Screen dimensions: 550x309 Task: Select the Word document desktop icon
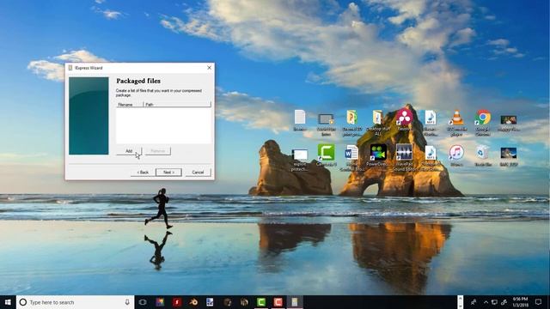click(351, 158)
